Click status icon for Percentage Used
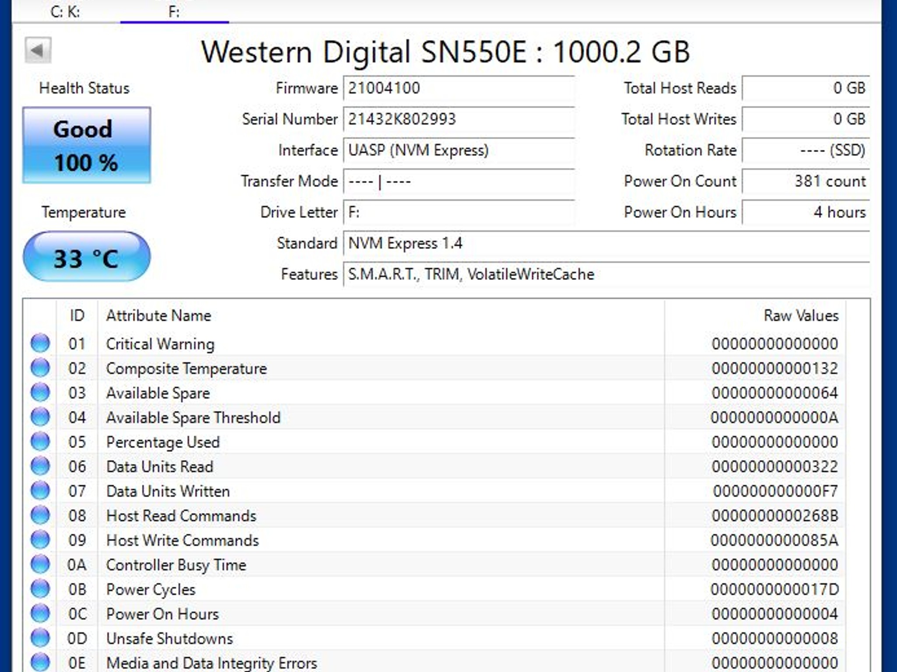The width and height of the screenshot is (897, 672). (40, 441)
